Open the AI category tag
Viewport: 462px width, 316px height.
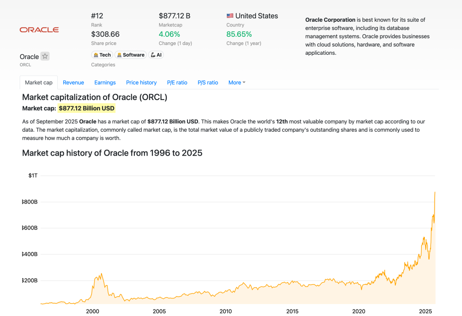(x=156, y=55)
